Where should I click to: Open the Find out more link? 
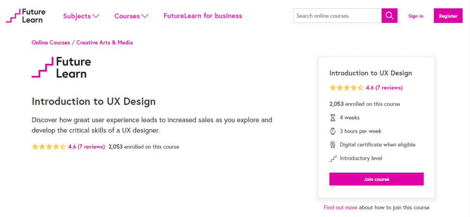pyautogui.click(x=340, y=207)
